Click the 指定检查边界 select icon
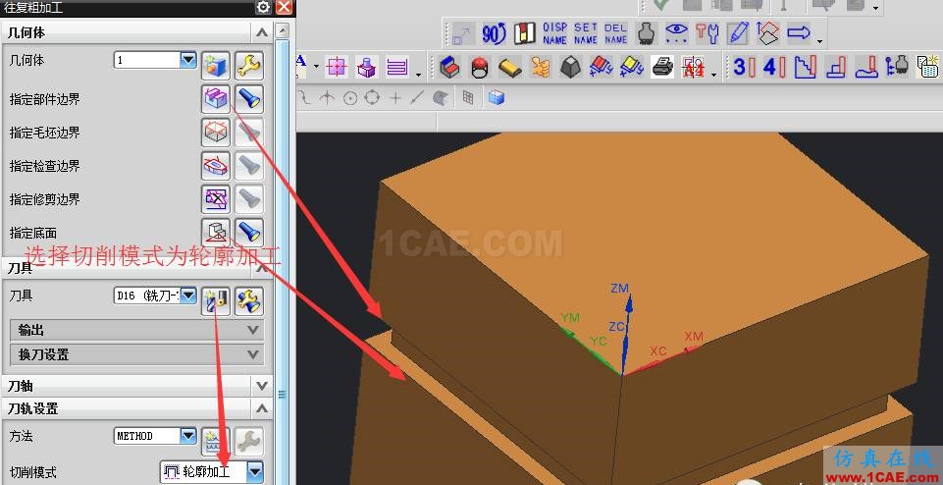The height and width of the screenshot is (485, 943). 215,166
